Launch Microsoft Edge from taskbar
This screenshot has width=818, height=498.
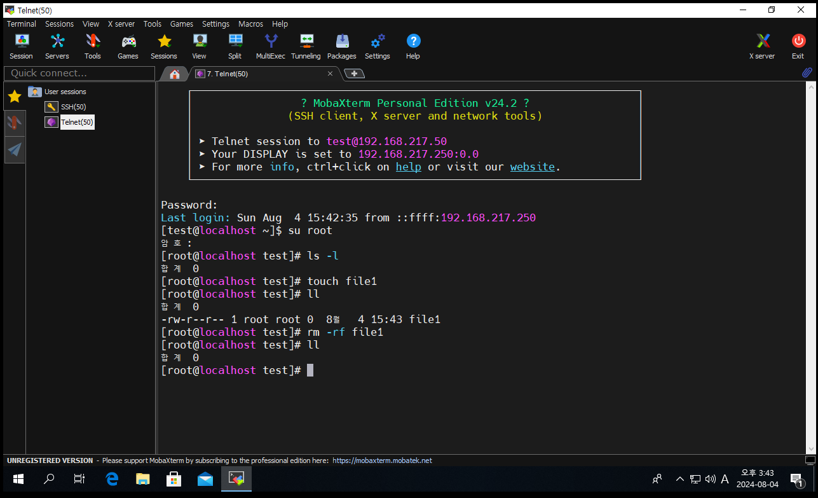[112, 479]
